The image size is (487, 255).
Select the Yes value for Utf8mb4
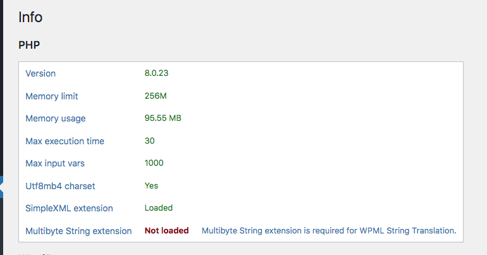(151, 186)
